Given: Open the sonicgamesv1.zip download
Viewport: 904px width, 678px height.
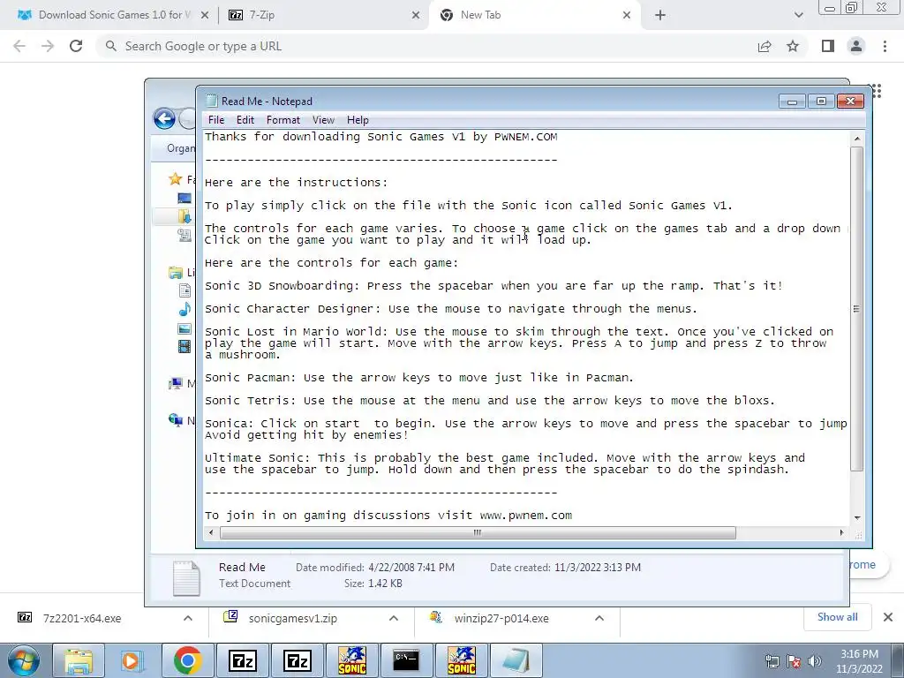Looking at the screenshot, I should coord(293,618).
